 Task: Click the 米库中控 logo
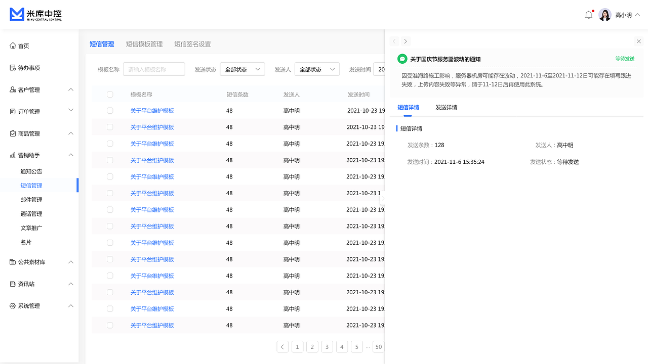point(36,15)
